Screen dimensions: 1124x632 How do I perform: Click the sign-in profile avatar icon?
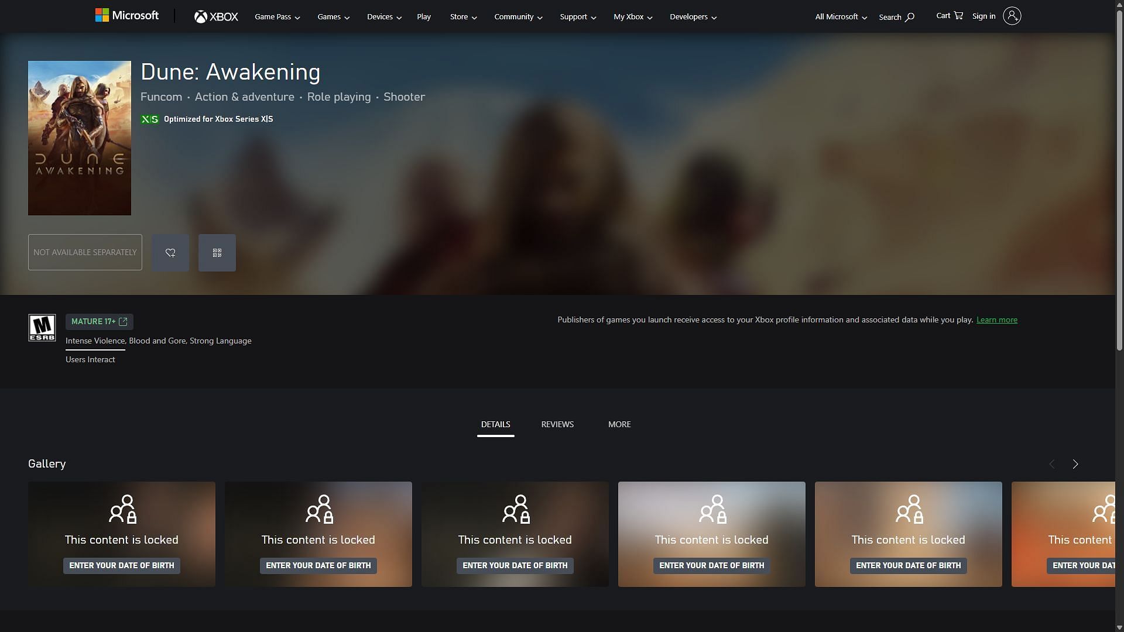[1012, 16]
